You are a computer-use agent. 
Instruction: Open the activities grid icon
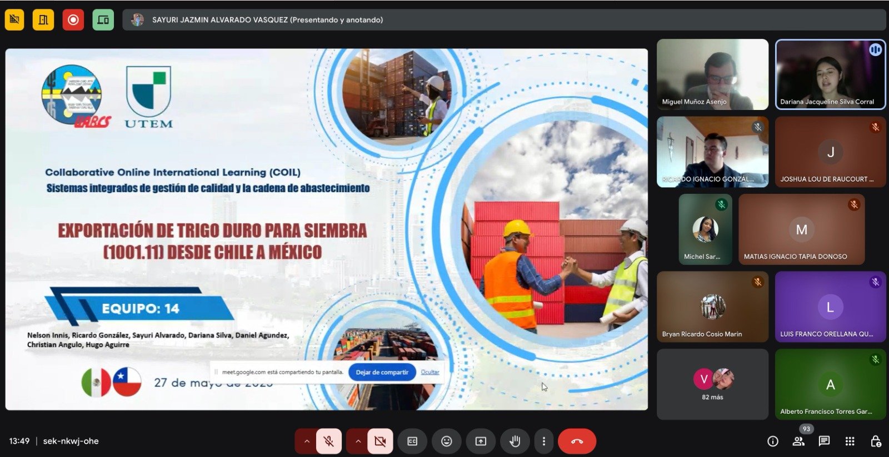(850, 441)
